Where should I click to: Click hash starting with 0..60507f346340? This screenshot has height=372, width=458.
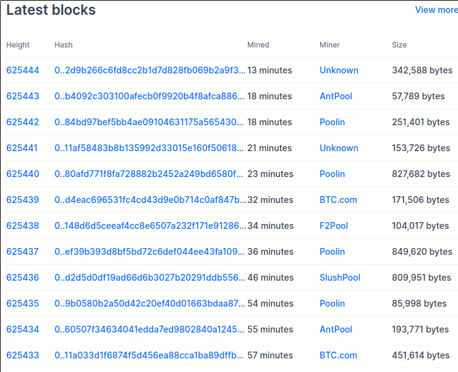(x=150, y=329)
